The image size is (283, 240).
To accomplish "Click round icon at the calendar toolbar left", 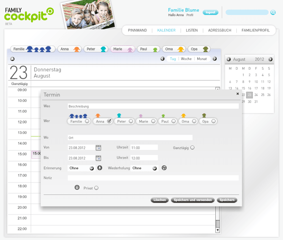I will (13, 59).
